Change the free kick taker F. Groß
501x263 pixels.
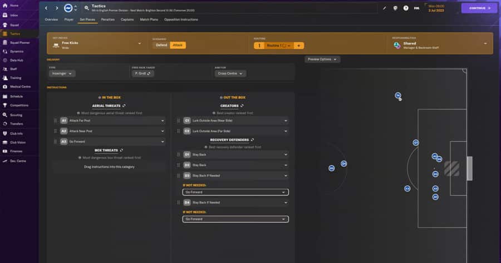tap(143, 73)
